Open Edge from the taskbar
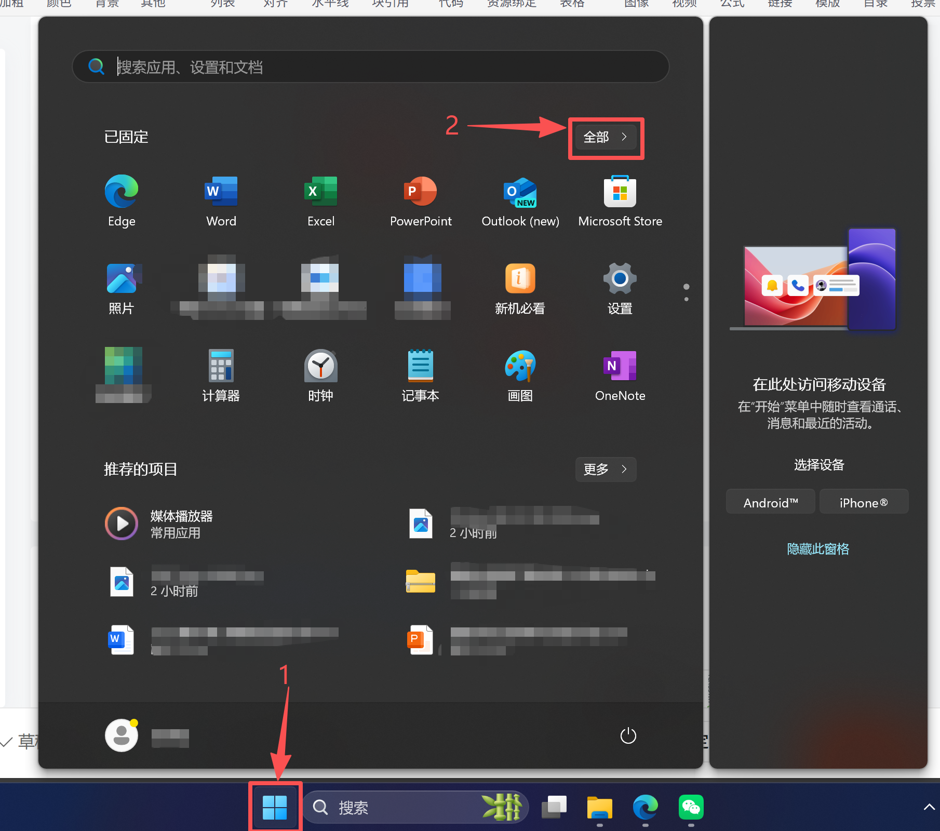The width and height of the screenshot is (940, 831). click(x=646, y=808)
